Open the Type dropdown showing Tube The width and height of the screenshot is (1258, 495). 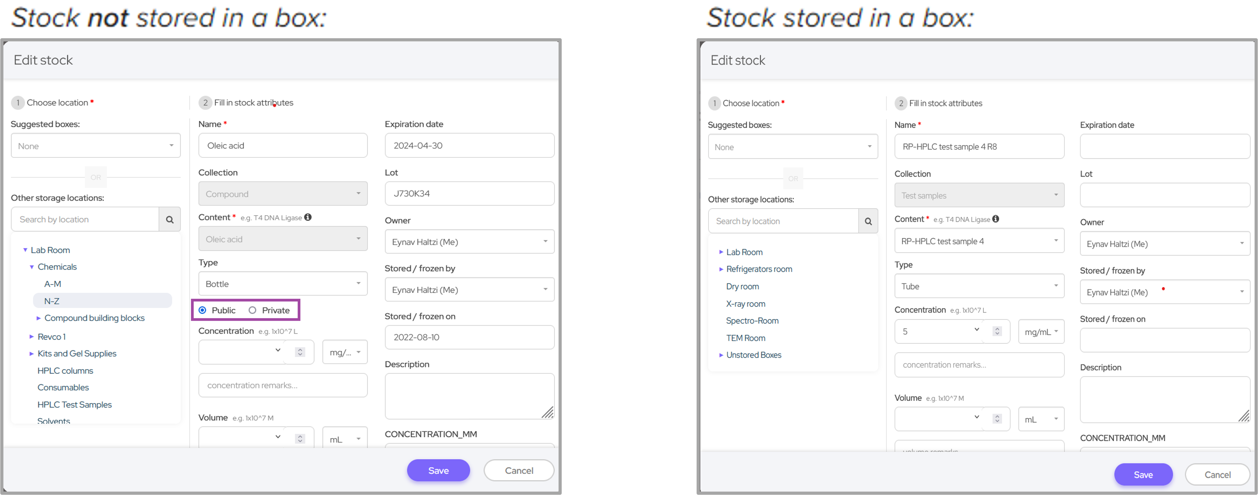tap(979, 286)
